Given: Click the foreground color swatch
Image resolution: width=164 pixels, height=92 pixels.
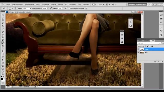Looking at the screenshot, I should (2, 79).
